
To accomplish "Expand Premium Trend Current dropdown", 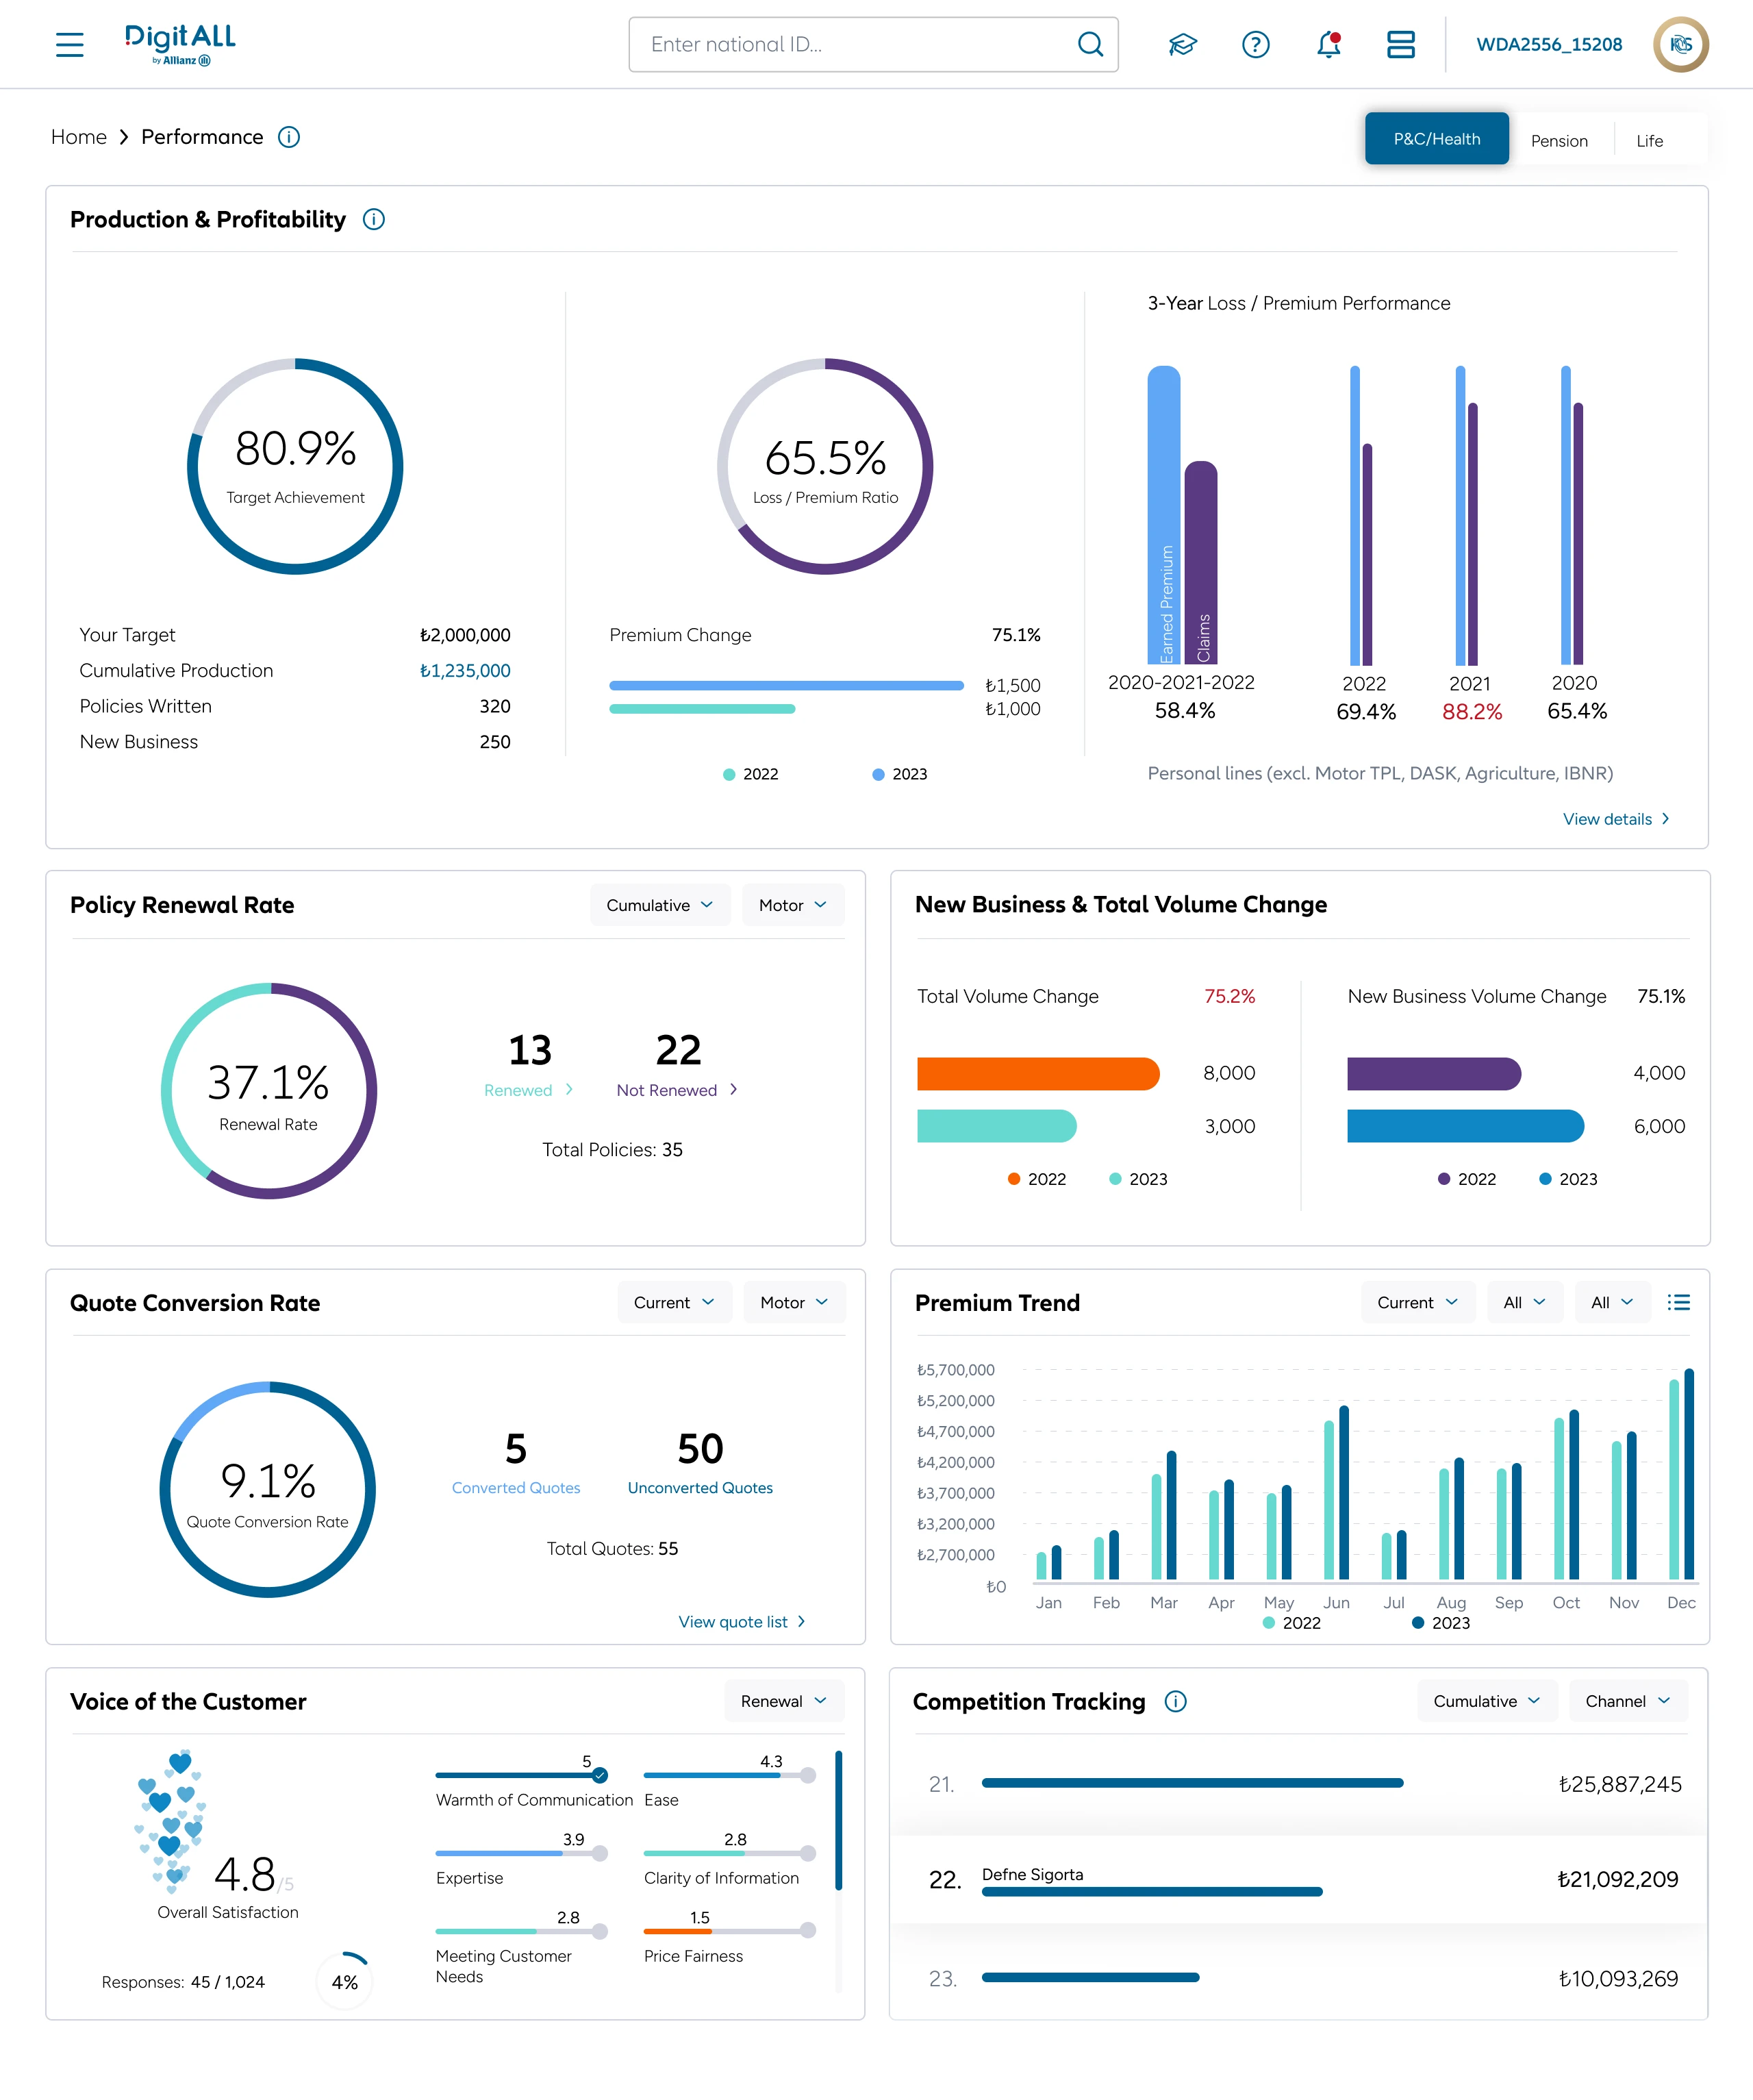I will point(1418,1302).
